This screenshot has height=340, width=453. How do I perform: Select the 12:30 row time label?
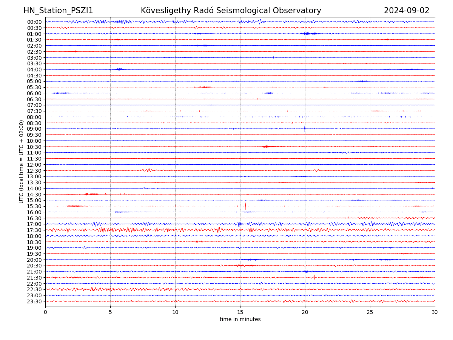click(34, 171)
